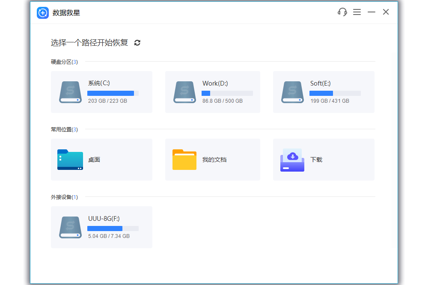
Task: Open customer support headset icon
Action: [342, 12]
